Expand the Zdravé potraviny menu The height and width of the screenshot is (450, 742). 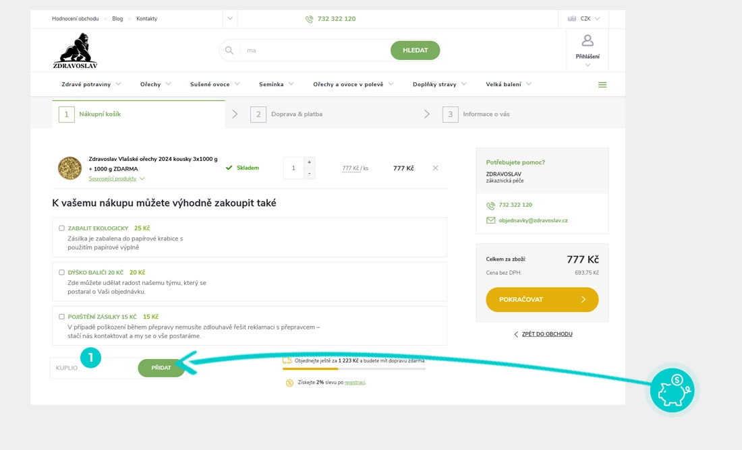91,84
